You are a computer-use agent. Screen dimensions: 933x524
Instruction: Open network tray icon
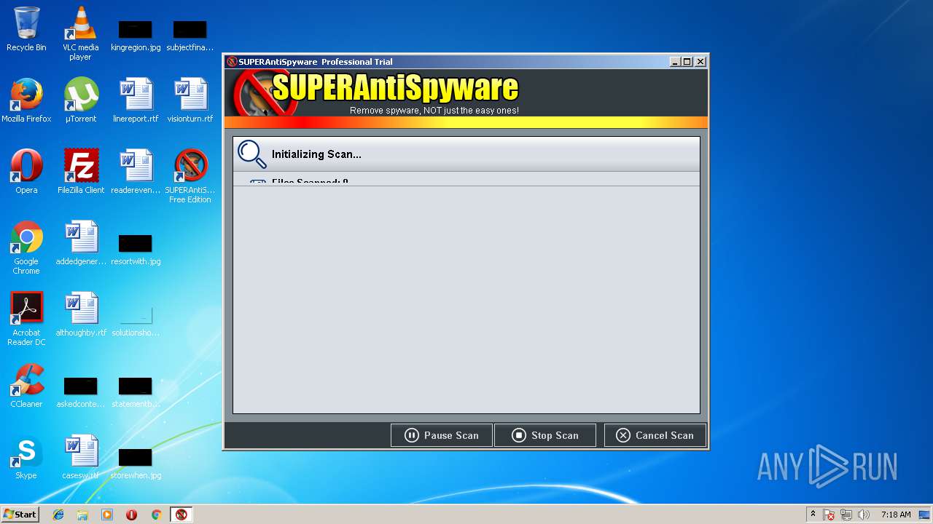click(847, 515)
